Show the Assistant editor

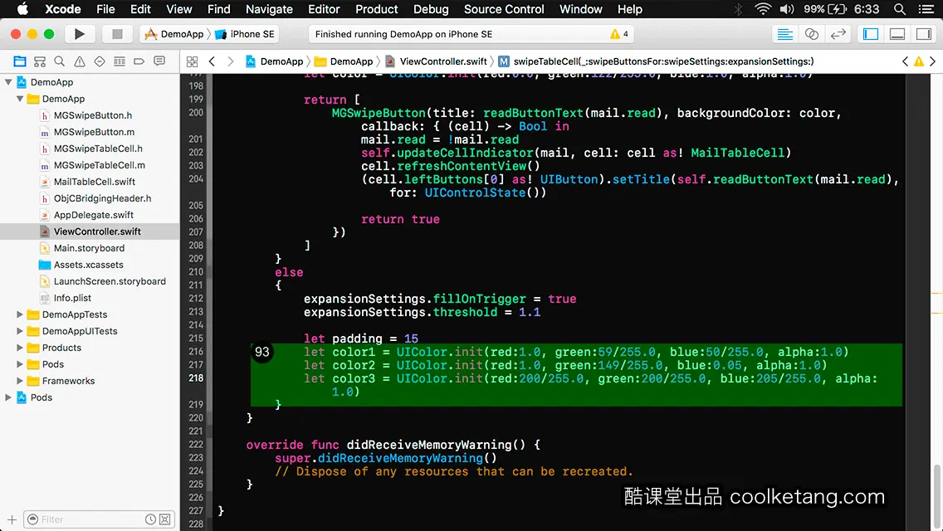(x=811, y=34)
